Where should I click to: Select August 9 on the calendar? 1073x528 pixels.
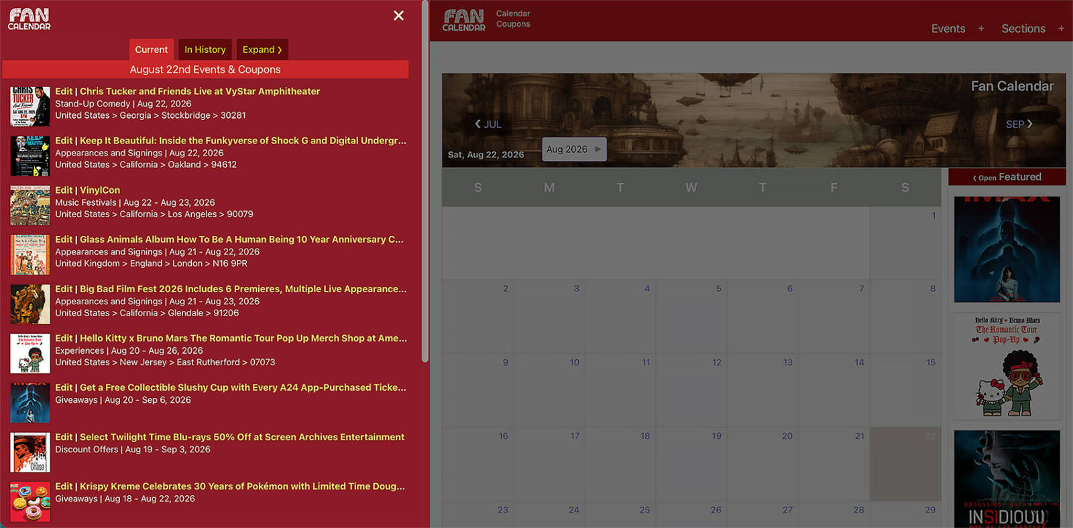477,391
